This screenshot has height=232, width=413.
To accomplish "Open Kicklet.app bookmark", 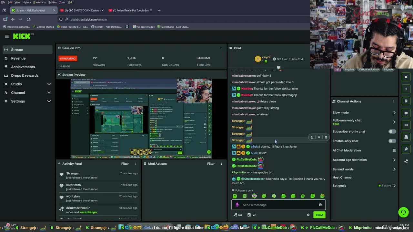I will [173, 27].
